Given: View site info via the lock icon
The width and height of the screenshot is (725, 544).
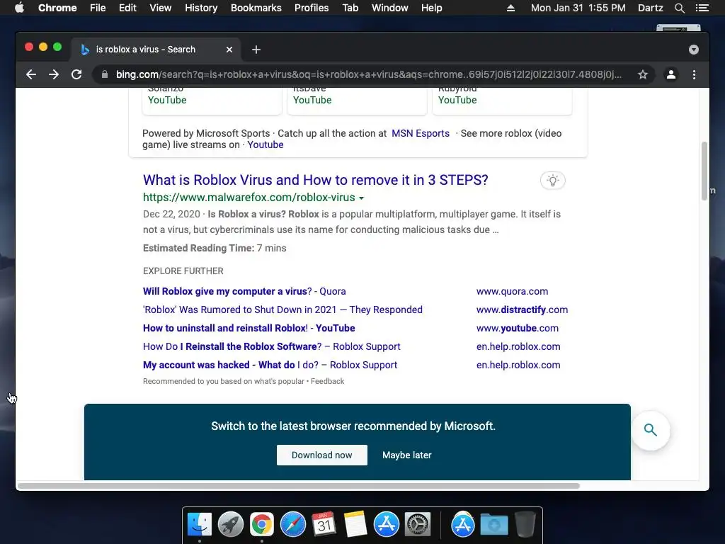Looking at the screenshot, I should [105, 74].
